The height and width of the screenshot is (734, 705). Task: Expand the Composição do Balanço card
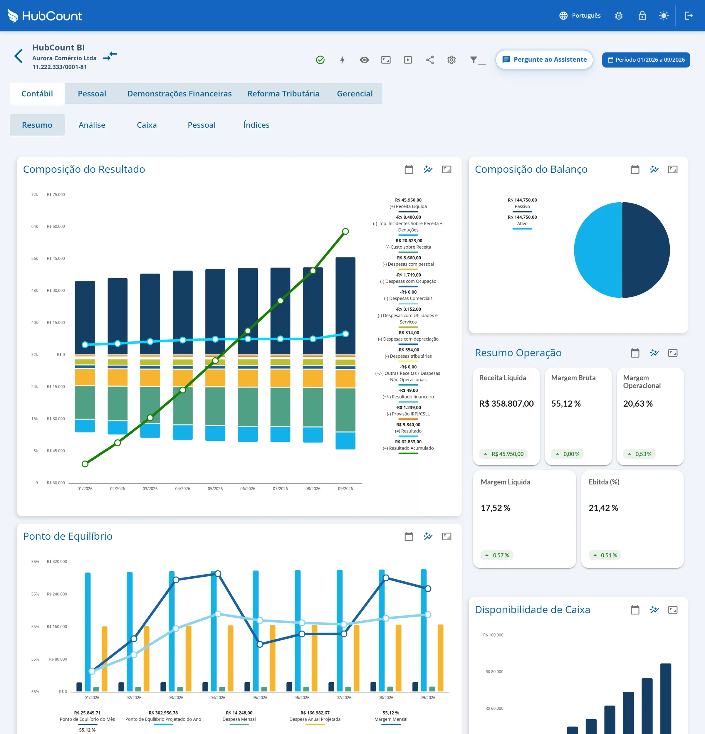(673, 170)
